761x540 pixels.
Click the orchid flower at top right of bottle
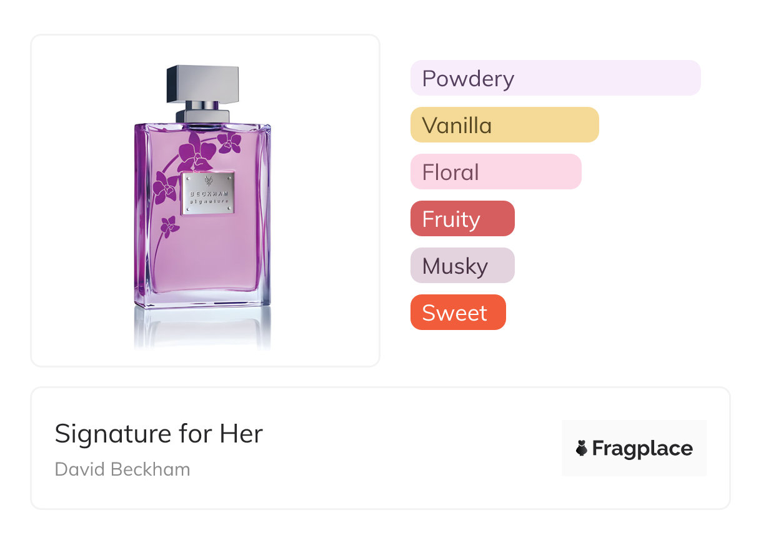230,142
